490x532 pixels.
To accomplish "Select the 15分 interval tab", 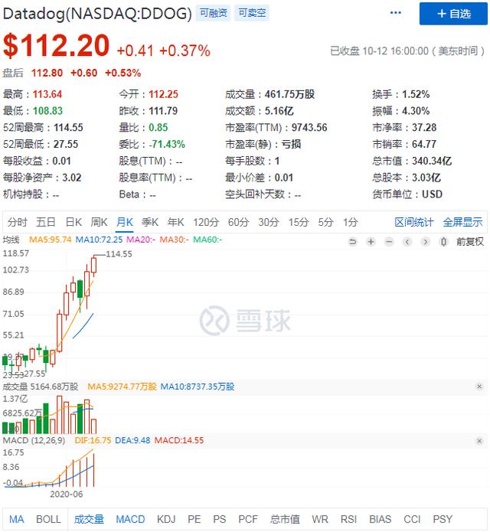I will tap(299, 222).
